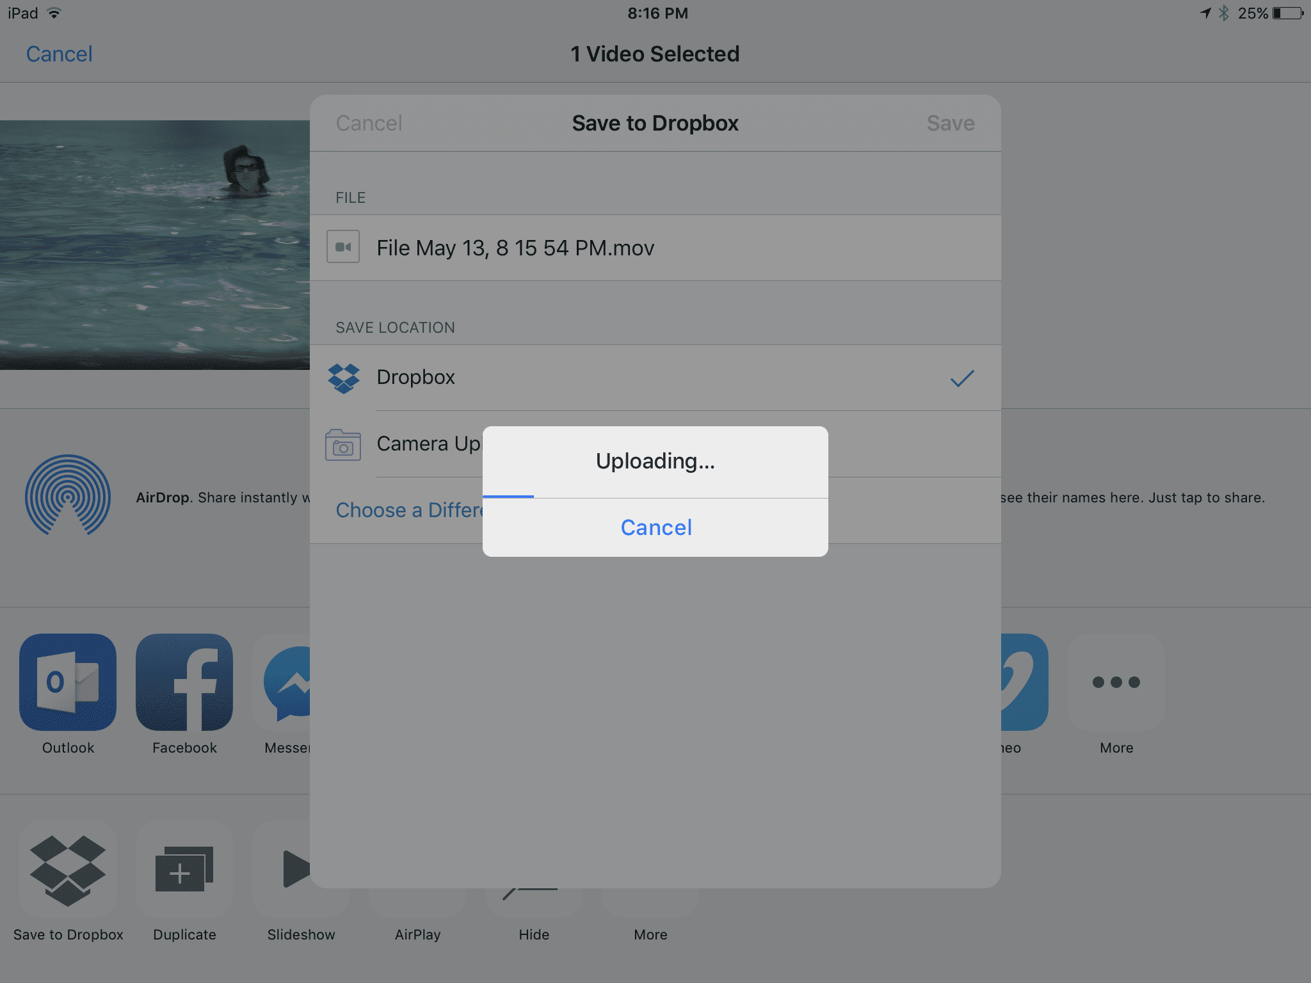1311x983 pixels.
Task: Tap the 25% battery percentage
Action: 1253,13
